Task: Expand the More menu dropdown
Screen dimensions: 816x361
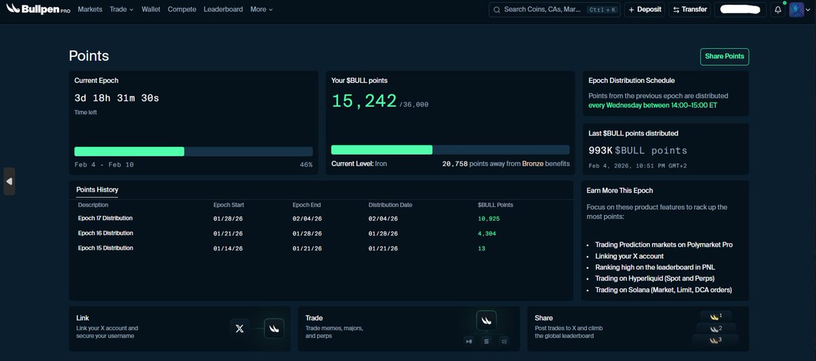Action: pyautogui.click(x=261, y=9)
